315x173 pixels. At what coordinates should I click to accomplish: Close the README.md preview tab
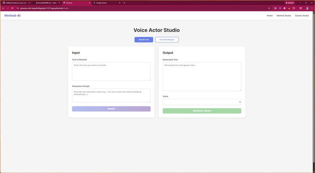click(59, 3)
